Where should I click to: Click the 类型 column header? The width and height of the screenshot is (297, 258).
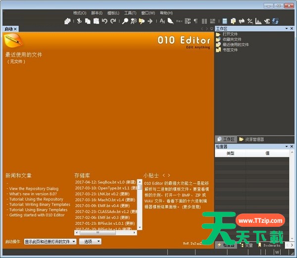tap(230, 153)
